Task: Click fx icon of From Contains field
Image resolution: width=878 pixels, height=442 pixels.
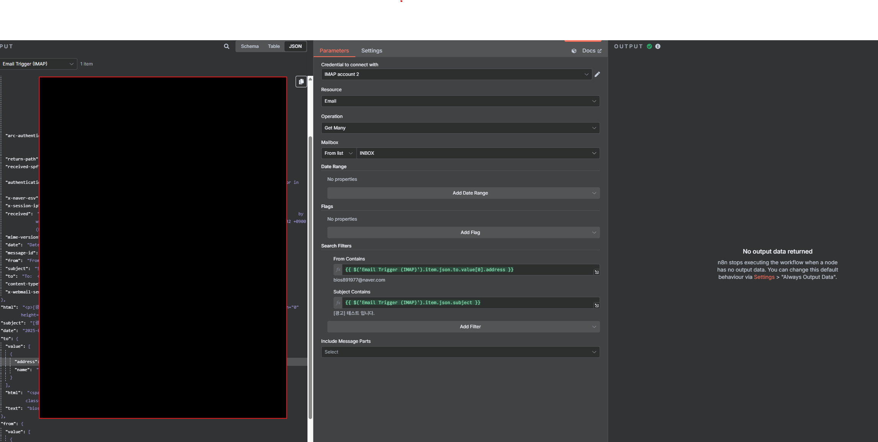Action: coord(338,270)
